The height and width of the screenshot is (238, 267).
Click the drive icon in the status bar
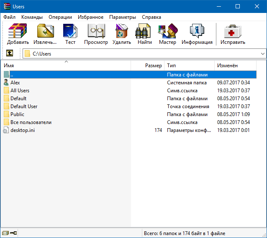[5, 233]
